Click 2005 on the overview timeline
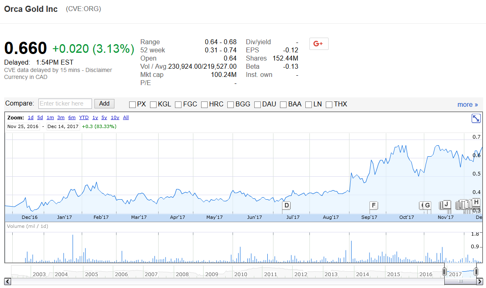486x288 pixels. [x=92, y=274]
